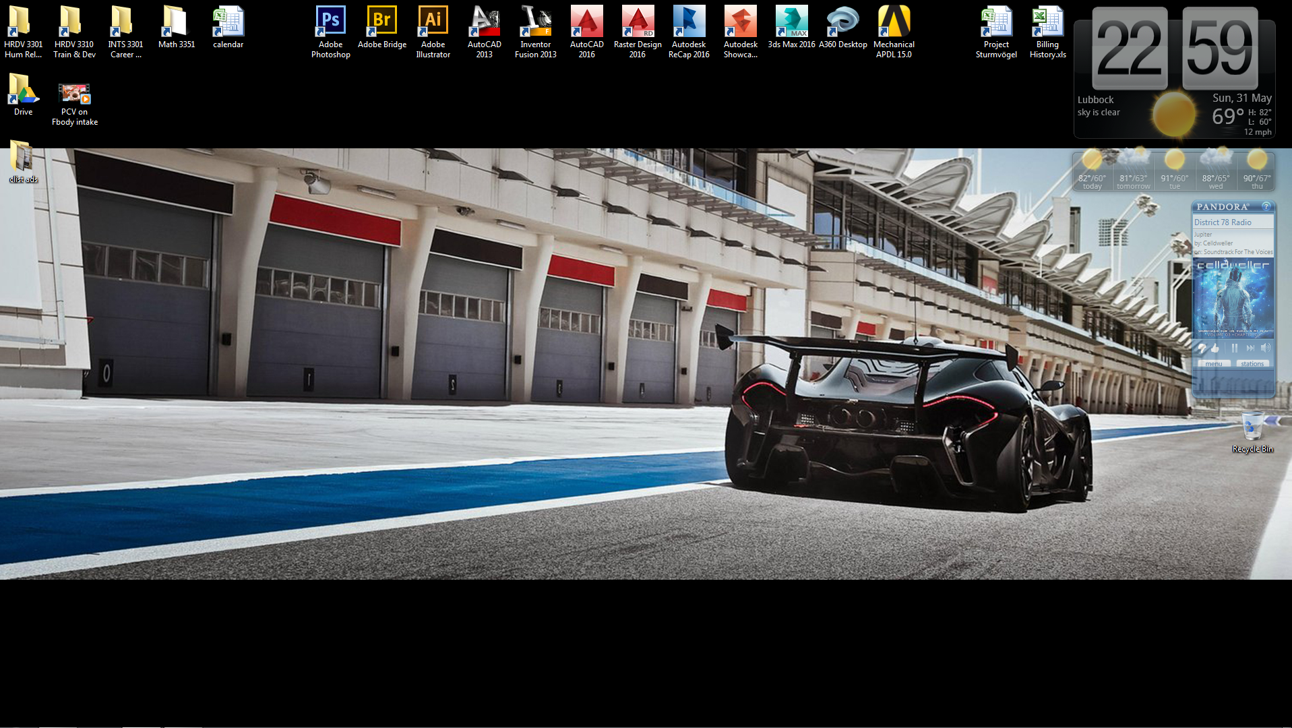The height and width of the screenshot is (728, 1292).
Task: Select Billing History.xls file icon
Action: coord(1047,32)
